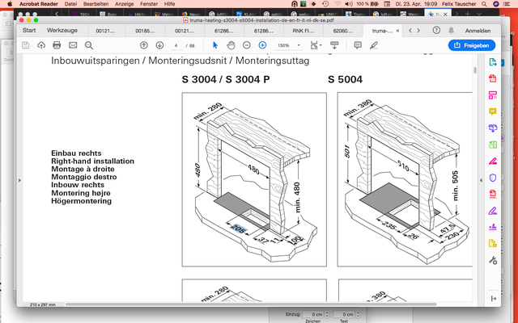This screenshot has height=323, width=518.
Task: Click the page number input field
Action: click(x=176, y=45)
